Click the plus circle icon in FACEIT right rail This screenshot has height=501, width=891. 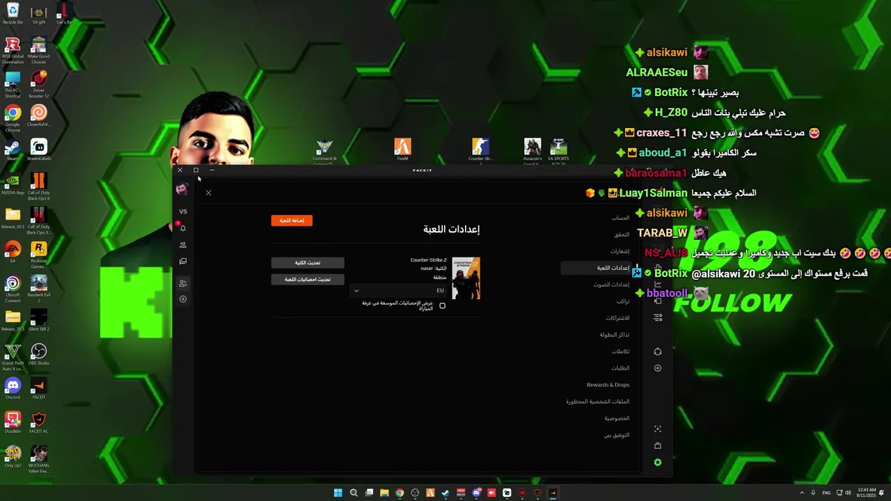[658, 368]
